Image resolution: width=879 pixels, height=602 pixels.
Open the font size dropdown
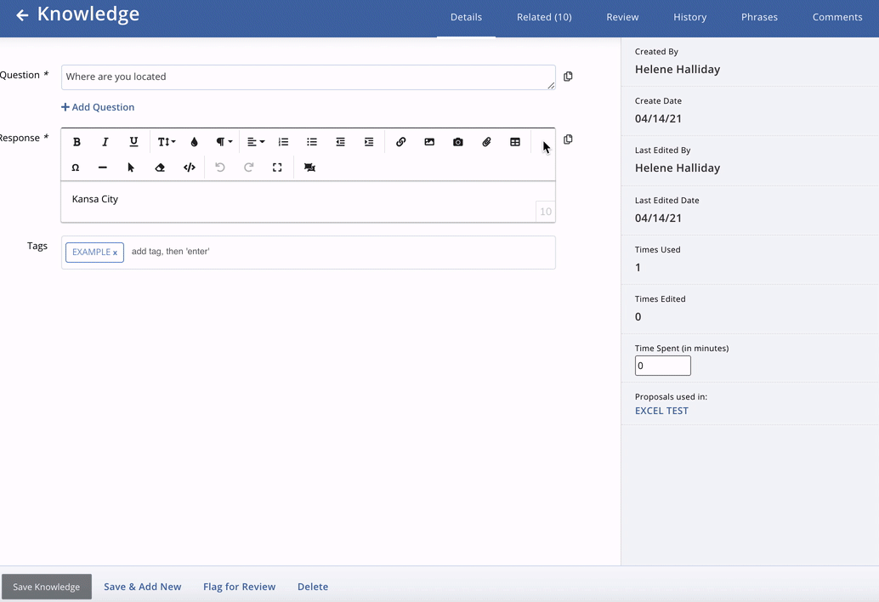pyautogui.click(x=166, y=142)
